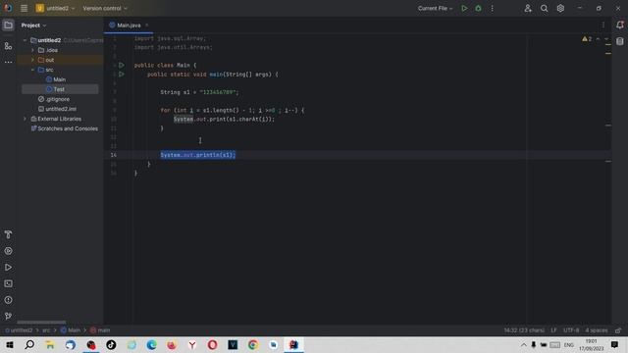Expand External Libraries node
628x353 pixels.
coord(25,119)
